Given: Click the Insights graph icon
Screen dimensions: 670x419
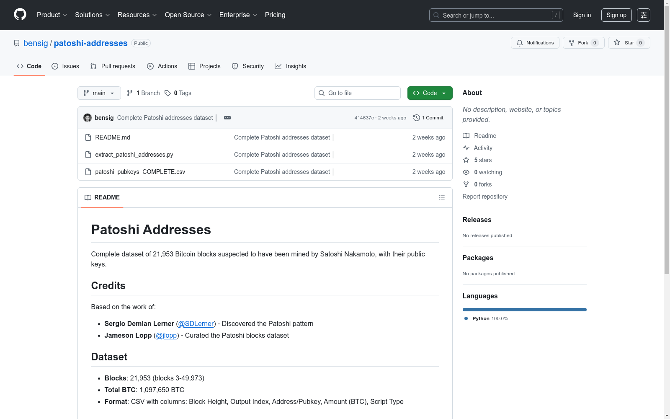Looking at the screenshot, I should tap(278, 66).
